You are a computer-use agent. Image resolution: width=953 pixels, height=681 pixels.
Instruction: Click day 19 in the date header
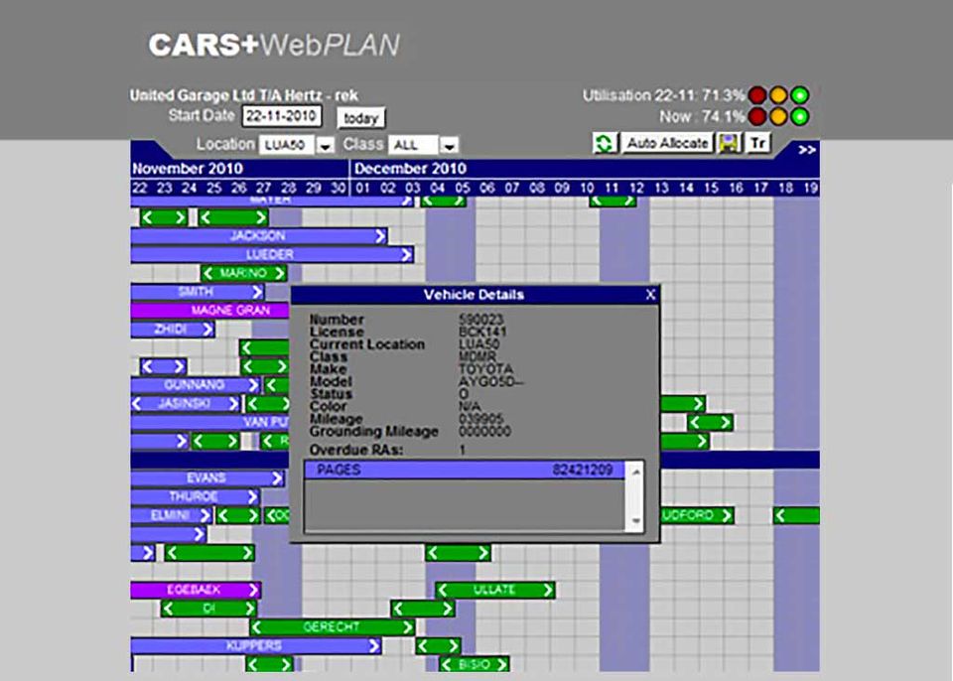(x=810, y=188)
